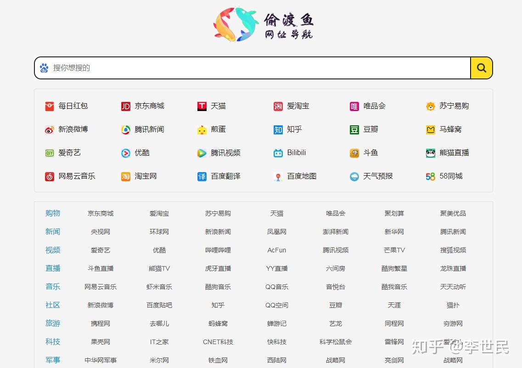
Task: Select the 购物 category
Action: 53,213
